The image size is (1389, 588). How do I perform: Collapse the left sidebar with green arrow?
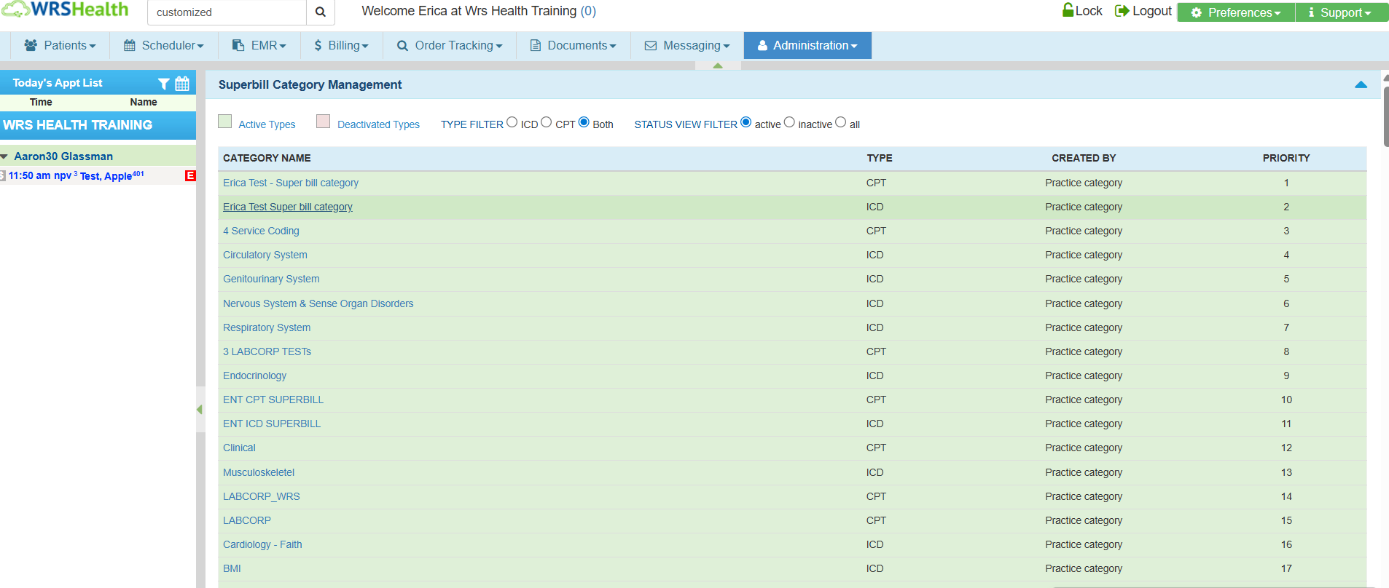199,410
